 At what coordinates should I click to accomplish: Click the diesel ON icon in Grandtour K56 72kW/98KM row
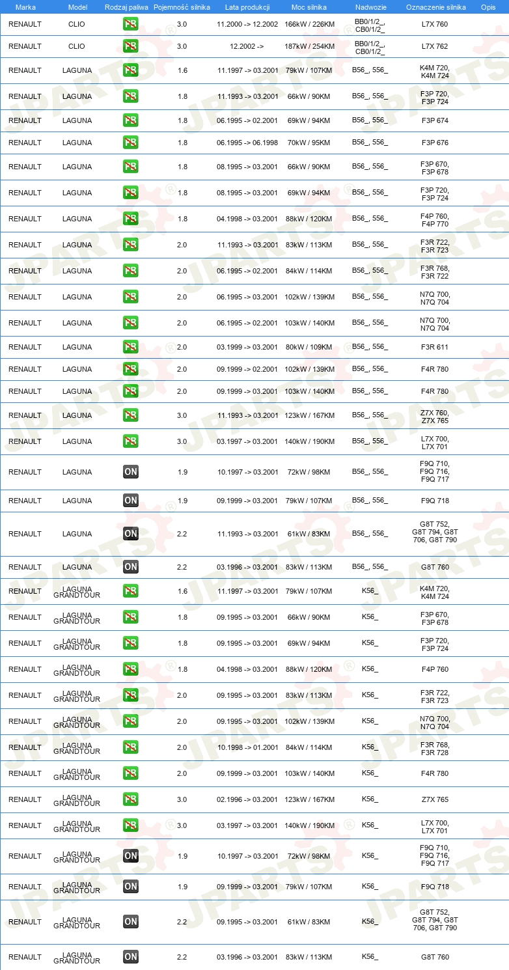click(130, 856)
